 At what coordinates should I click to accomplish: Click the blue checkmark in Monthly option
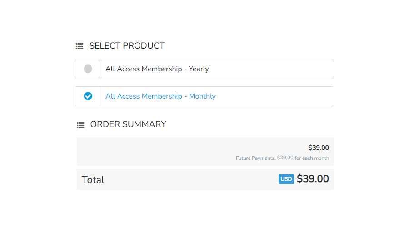88,96
